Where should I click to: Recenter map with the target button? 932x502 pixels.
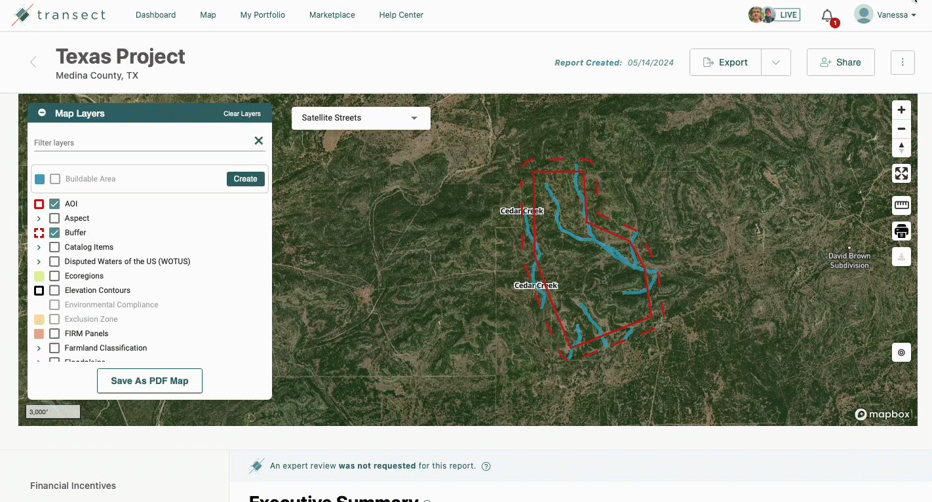pos(902,353)
